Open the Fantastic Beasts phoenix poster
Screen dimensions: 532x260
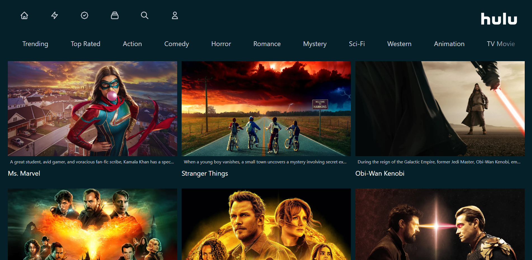point(92,224)
